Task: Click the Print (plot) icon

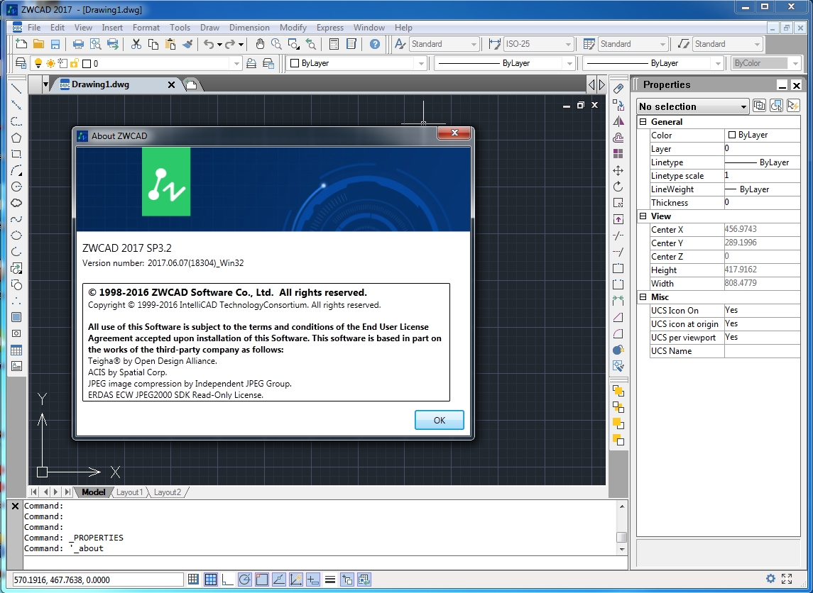Action: click(x=78, y=45)
